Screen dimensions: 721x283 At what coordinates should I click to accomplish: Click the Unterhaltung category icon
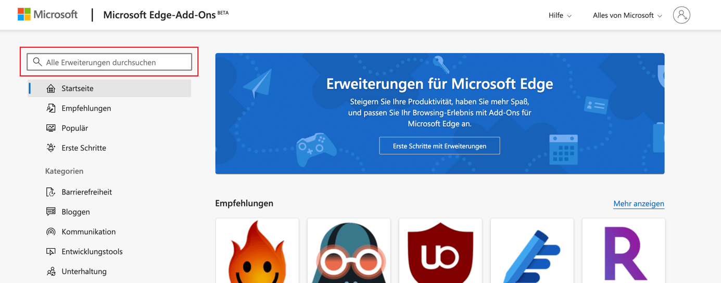click(x=51, y=271)
